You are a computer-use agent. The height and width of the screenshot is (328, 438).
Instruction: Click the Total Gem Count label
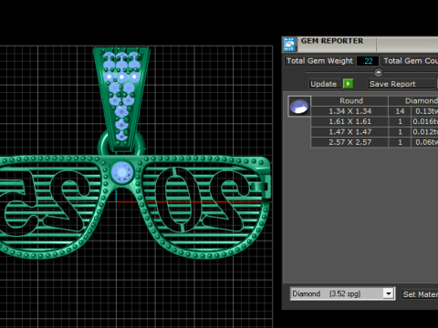click(x=410, y=61)
